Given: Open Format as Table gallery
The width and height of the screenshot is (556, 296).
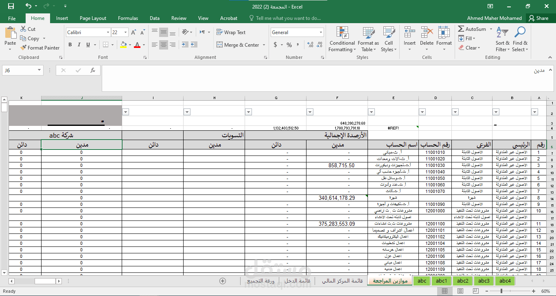Looking at the screenshot, I should click(x=368, y=39).
